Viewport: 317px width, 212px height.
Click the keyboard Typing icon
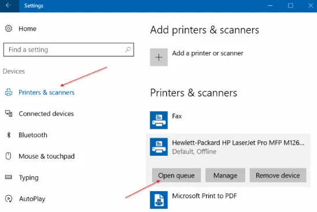(8, 177)
